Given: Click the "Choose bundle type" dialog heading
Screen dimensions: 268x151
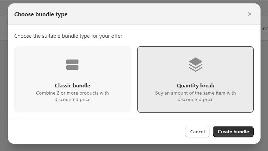Looking at the screenshot, I should 41,14.
